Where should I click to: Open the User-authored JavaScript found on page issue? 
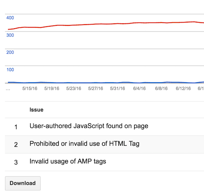[89, 126]
